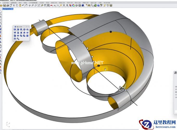Select the Cut scissors icon
The image size is (177, 130).
[x=14, y=5]
